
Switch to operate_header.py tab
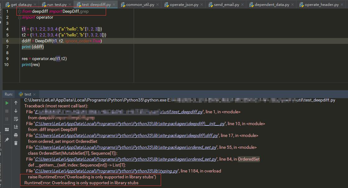point(322,4)
